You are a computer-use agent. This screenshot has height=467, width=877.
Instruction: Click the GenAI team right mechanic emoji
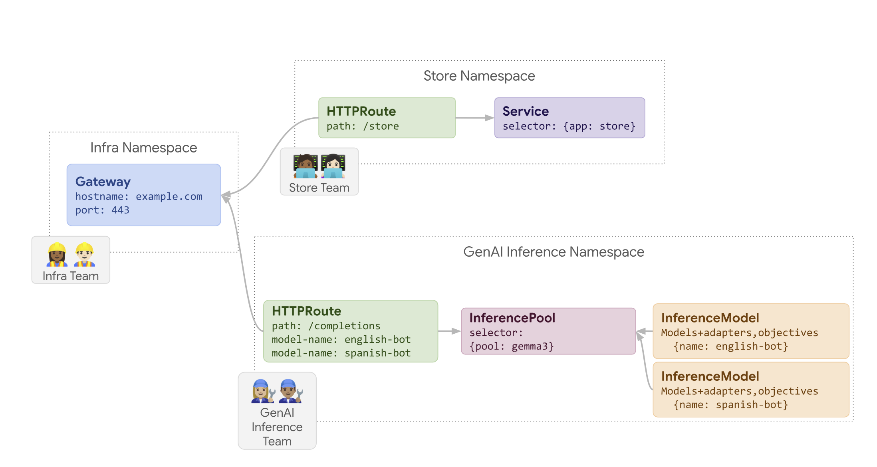click(291, 391)
